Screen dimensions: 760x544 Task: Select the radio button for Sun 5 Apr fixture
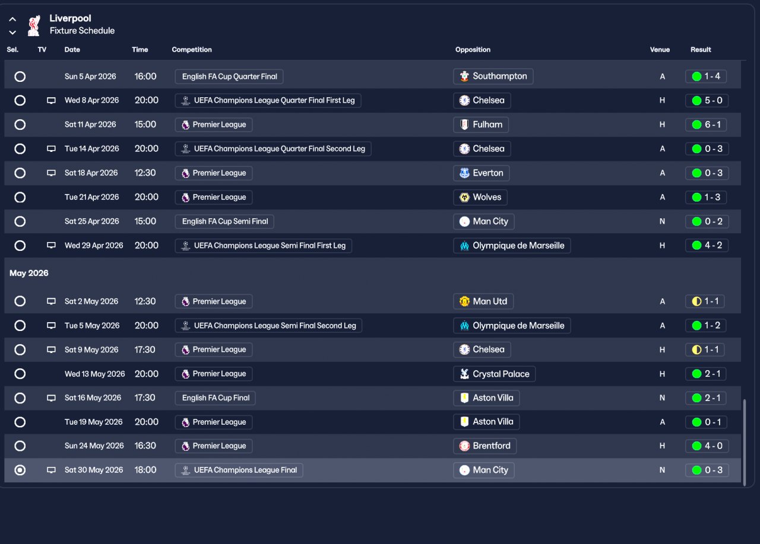(20, 77)
